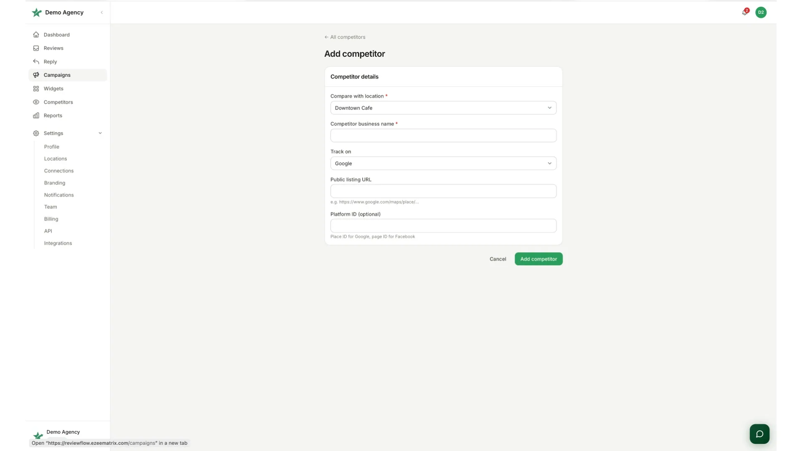This screenshot has width=802, height=451.
Task: Open the Reports section
Action: (x=68, y=116)
